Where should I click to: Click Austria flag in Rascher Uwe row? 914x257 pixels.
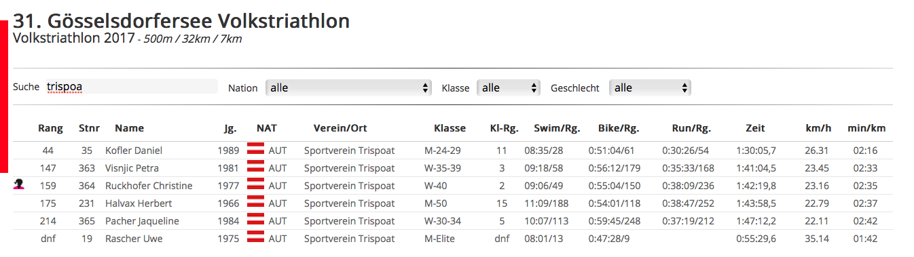255,238
